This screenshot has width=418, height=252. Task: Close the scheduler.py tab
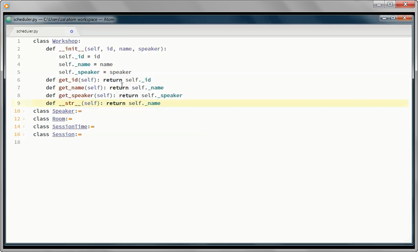(71, 31)
